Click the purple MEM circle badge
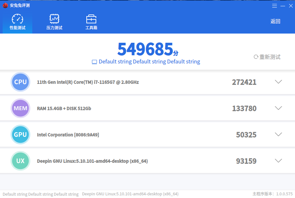295x198 pixels. [20, 108]
